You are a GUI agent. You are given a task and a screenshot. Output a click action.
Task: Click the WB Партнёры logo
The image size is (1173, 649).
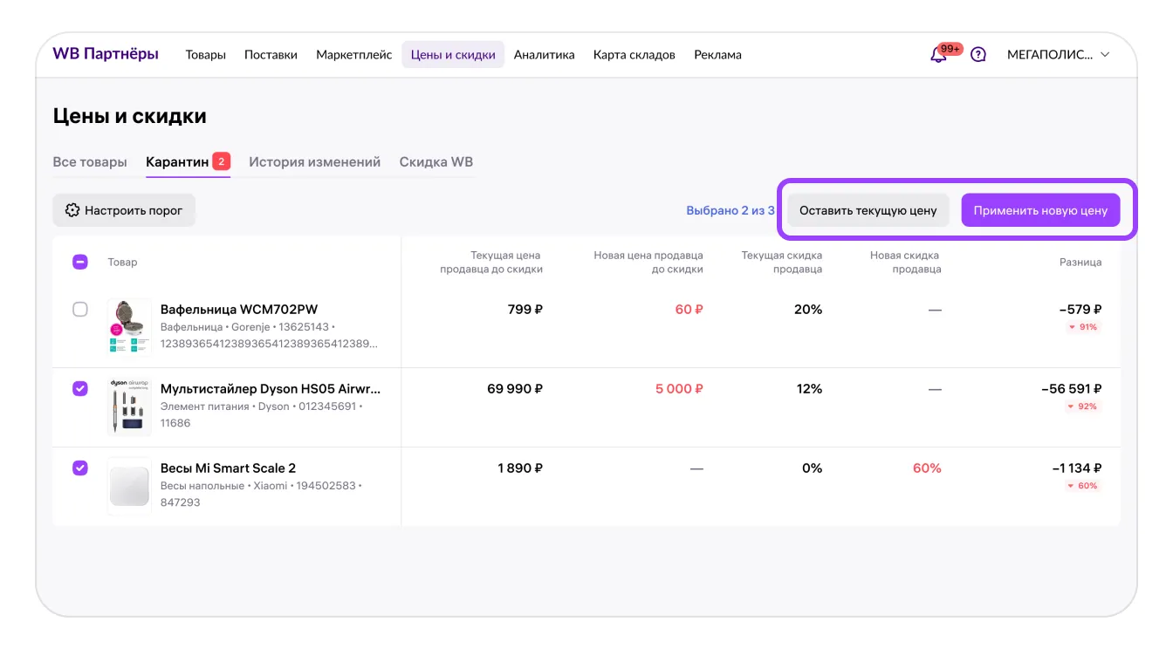pos(106,54)
